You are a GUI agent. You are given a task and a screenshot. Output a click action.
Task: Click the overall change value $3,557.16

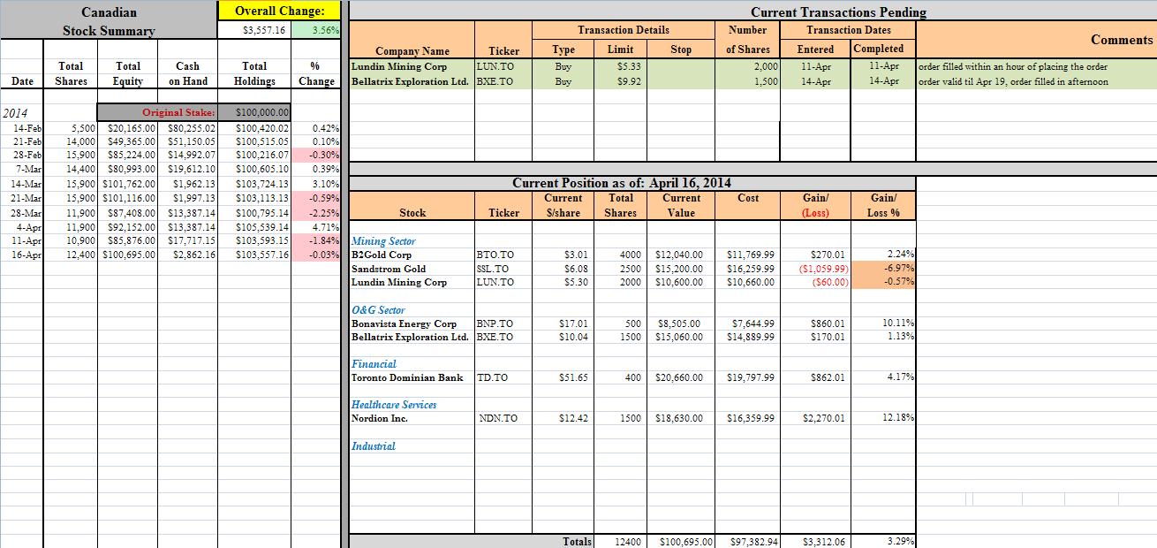click(253, 30)
